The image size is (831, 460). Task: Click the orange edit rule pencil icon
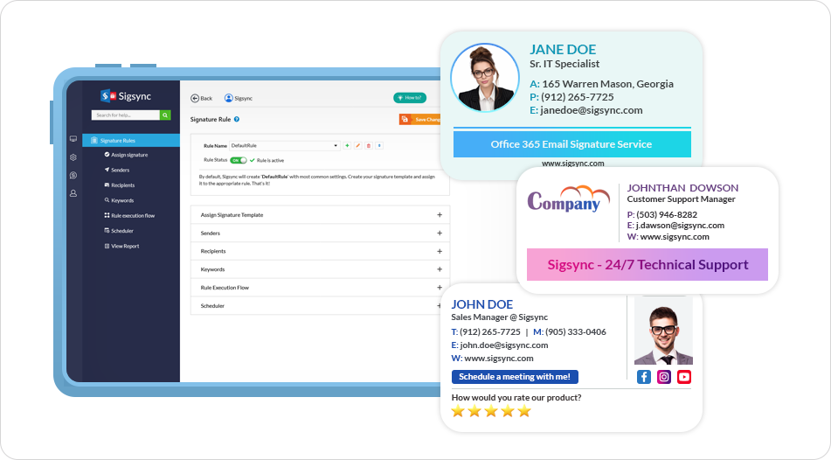click(357, 145)
